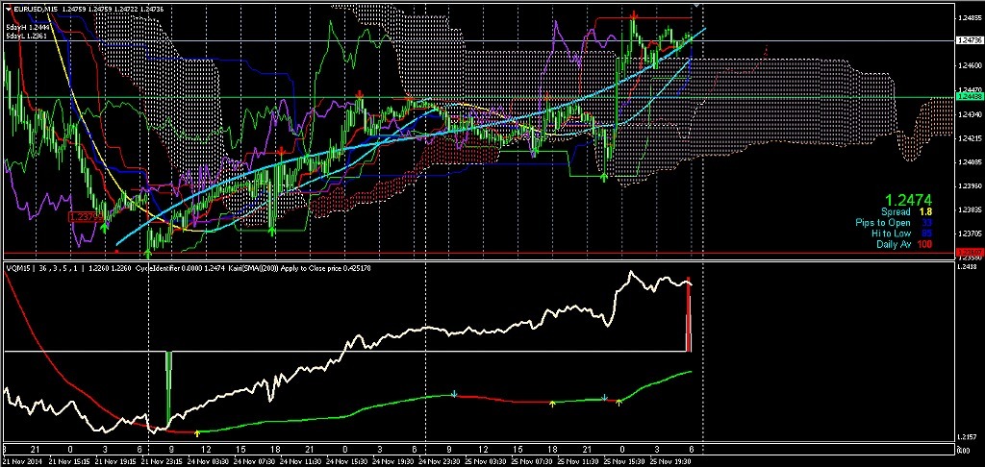Click the green 1.2444 level tag on price scale
This screenshot has width=985, height=467.
[969, 97]
